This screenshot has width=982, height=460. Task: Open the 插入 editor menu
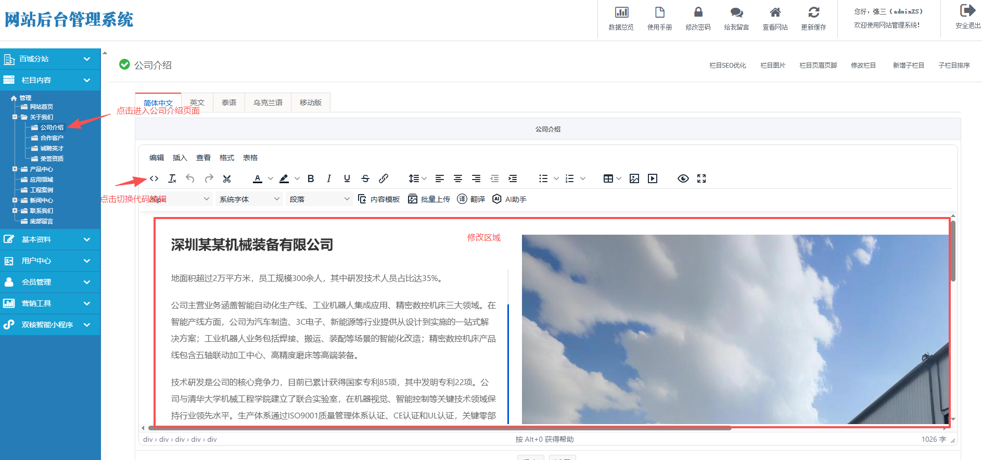coord(180,158)
